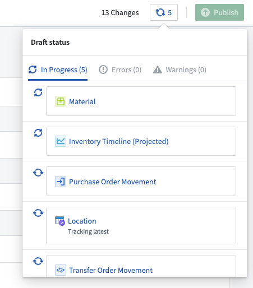Switch to the In Progress (5) tab

58,70
